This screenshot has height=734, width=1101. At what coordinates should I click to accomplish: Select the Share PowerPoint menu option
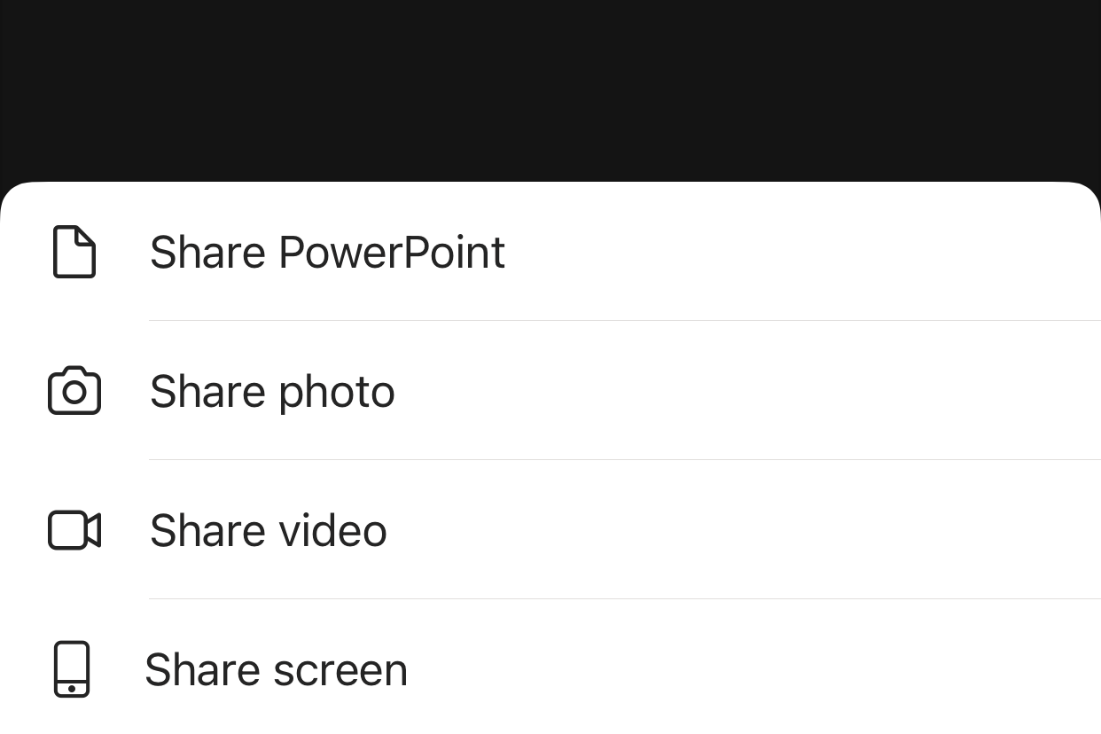tap(327, 253)
